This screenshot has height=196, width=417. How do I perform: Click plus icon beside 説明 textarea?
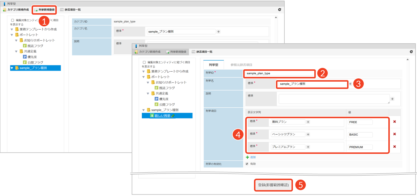tap(392, 99)
